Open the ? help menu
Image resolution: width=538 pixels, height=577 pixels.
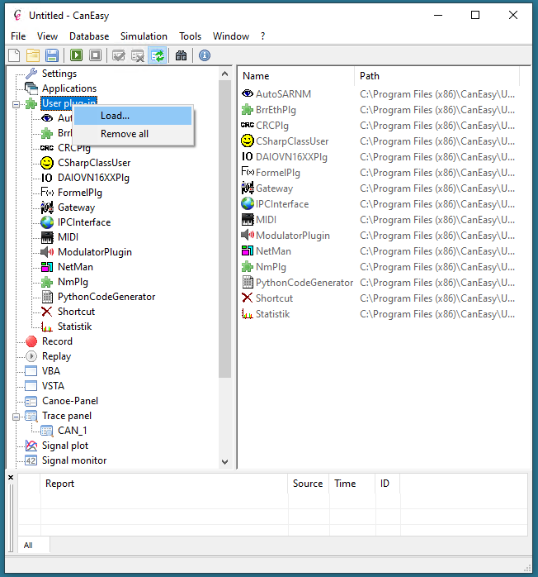(263, 36)
